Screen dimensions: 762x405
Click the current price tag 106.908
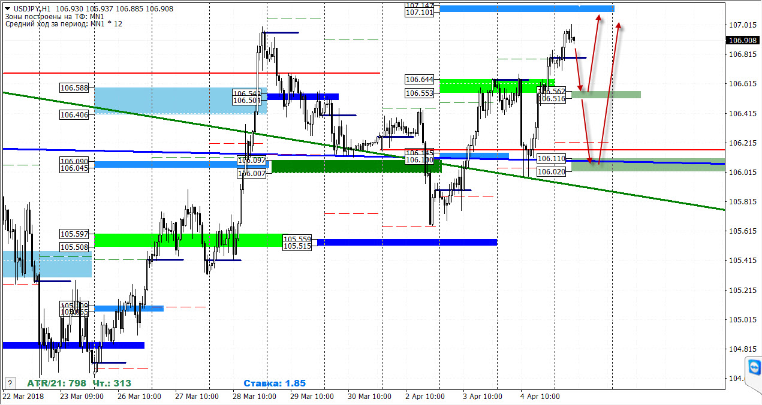pyautogui.click(x=742, y=41)
